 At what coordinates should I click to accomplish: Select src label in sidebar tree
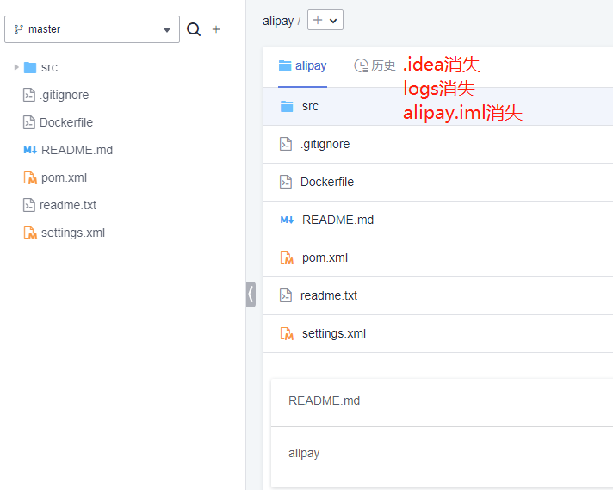(49, 68)
